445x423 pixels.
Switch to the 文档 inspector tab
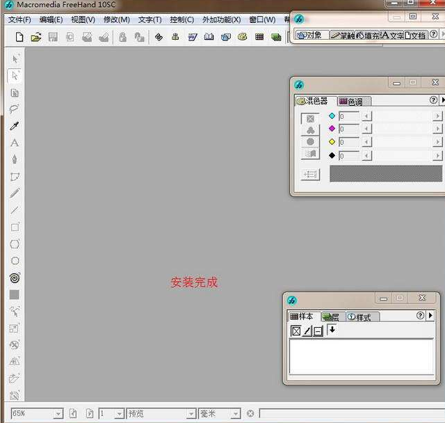point(414,35)
